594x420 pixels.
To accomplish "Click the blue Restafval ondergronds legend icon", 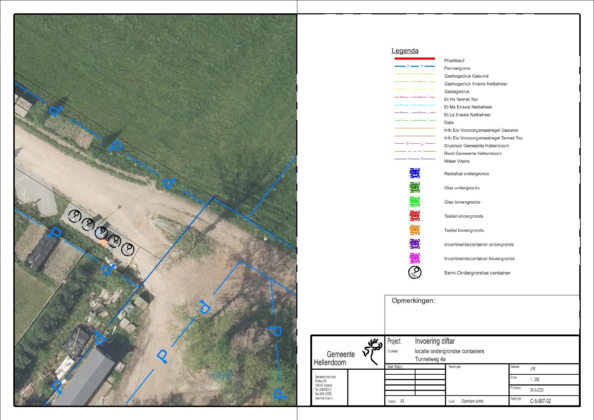I will 414,174.
